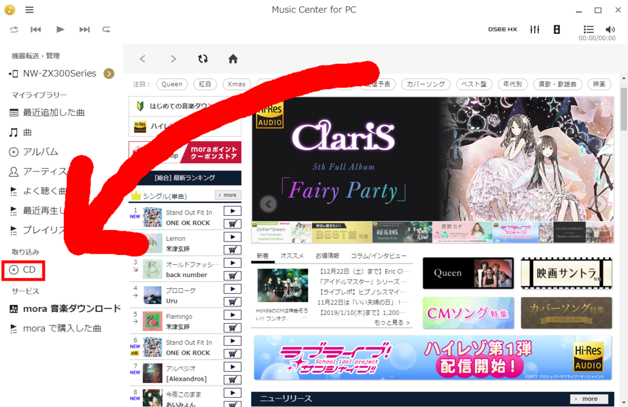
Task: Preview back number track
Action: [x=232, y=263]
